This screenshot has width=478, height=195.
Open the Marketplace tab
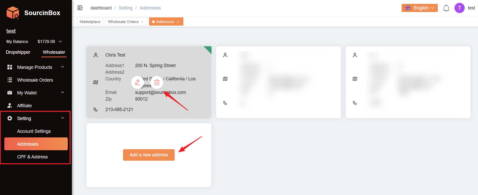click(x=90, y=22)
